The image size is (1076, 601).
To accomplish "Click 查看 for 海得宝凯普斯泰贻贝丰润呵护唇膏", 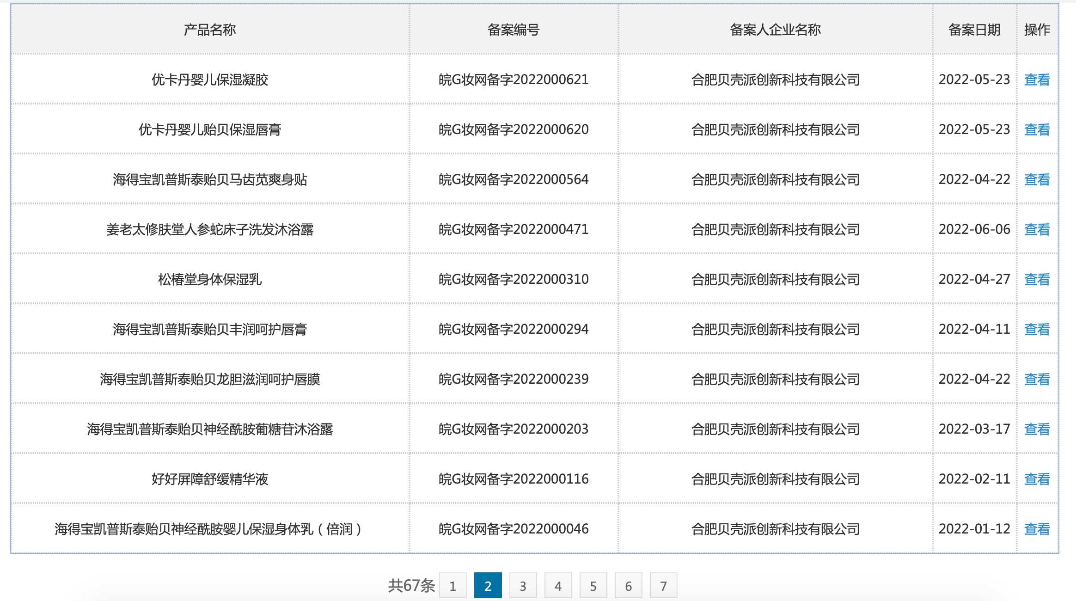I will pos(1037,329).
